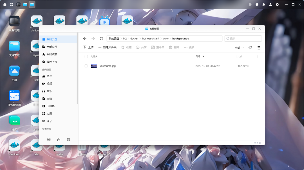Show BT 种子 category

coord(58,121)
